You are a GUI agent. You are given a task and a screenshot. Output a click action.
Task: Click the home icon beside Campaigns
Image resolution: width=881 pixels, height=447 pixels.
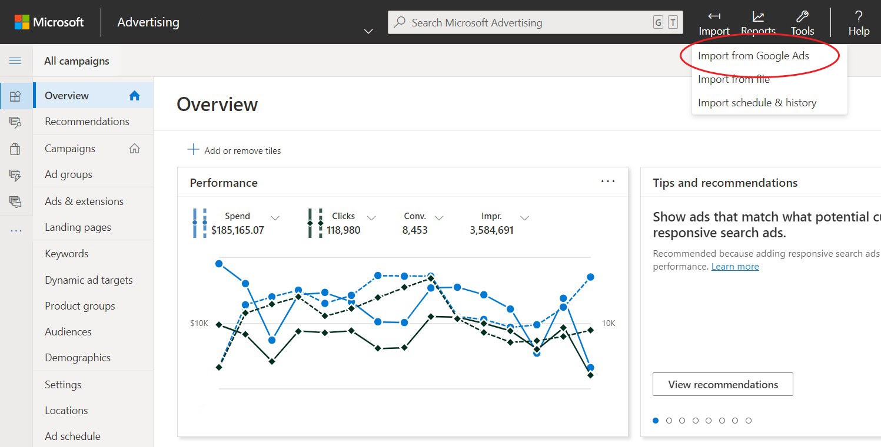tap(135, 148)
